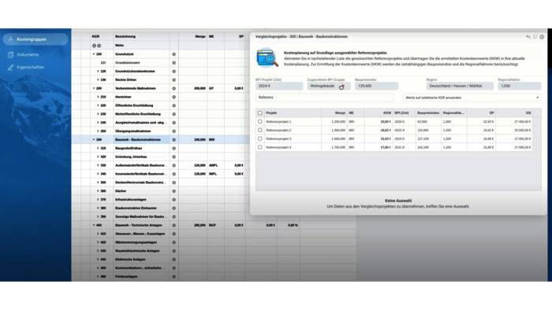Screen dimensions: 552x310
Task: Click the circle icon in the Rechte Dritter row
Action: coord(174,80)
